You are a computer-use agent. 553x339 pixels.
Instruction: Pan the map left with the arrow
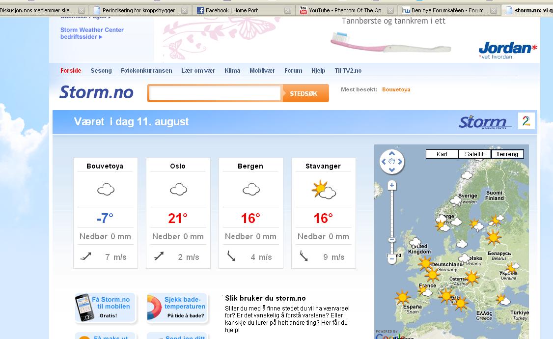(x=384, y=162)
